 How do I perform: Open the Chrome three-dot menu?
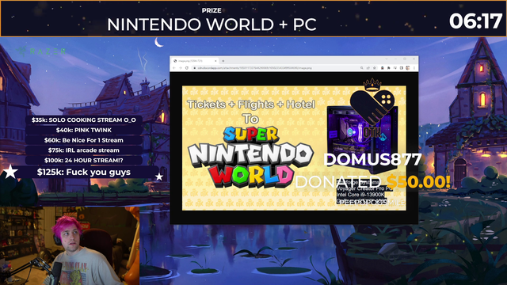[414, 68]
